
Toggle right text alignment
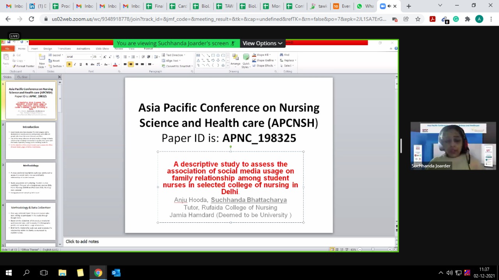pyautogui.click(x=136, y=64)
